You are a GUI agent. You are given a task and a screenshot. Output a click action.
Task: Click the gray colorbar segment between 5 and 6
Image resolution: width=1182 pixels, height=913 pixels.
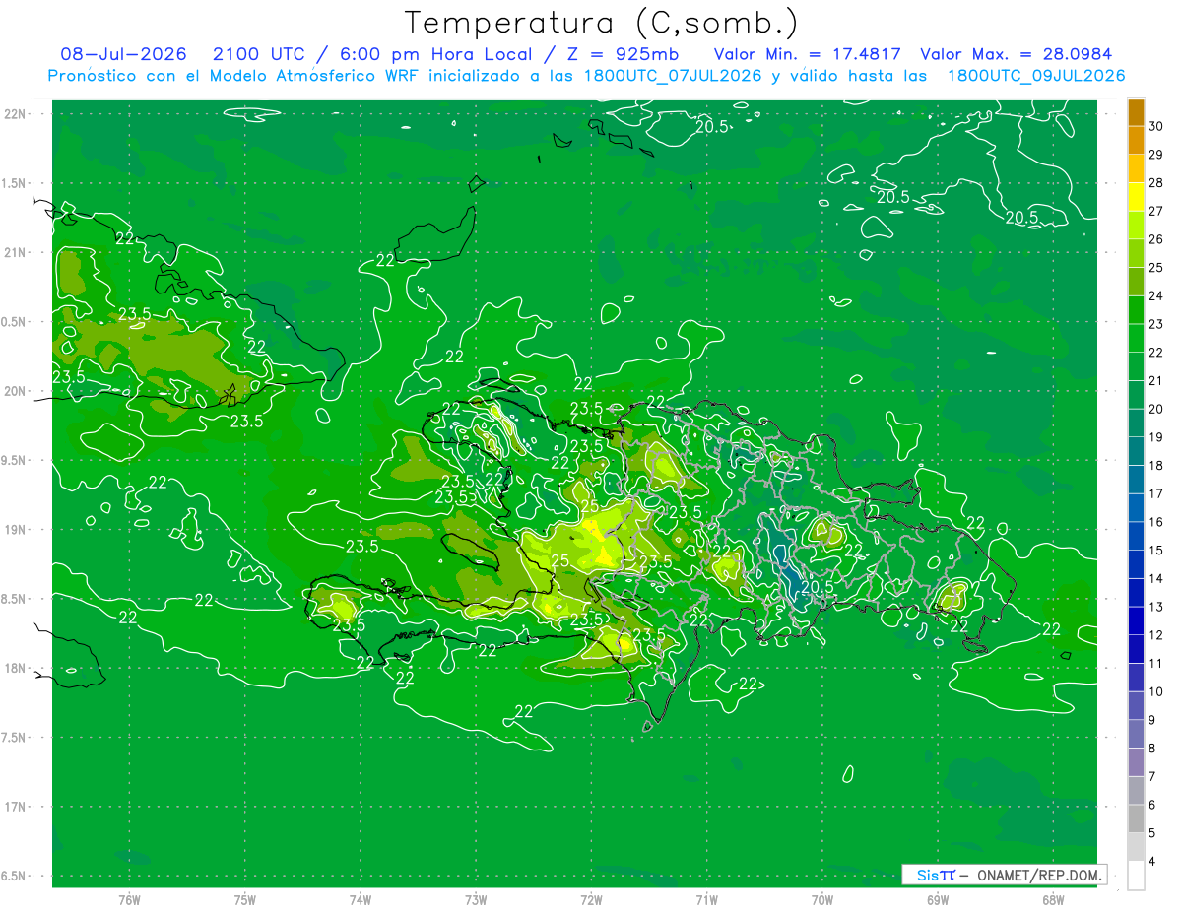[1136, 818]
